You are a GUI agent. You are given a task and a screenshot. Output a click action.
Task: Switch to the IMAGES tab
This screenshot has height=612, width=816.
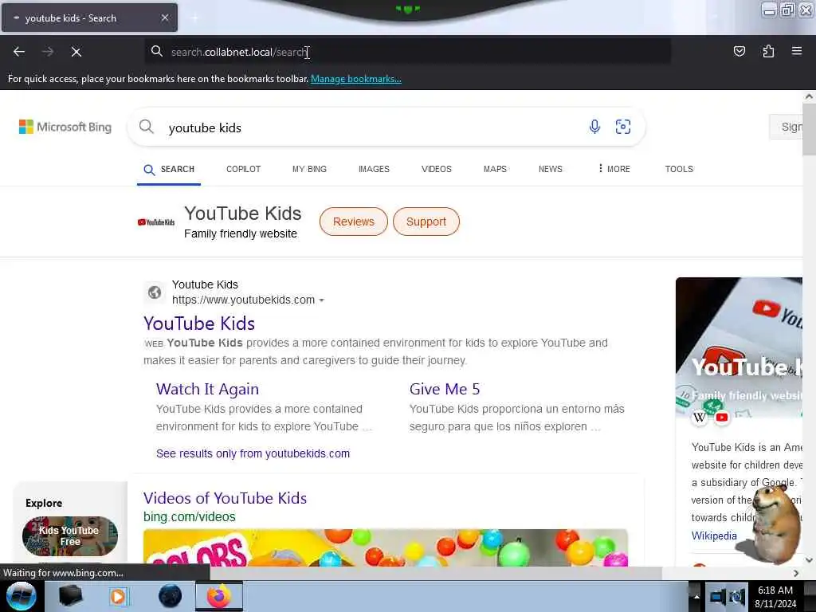(x=375, y=169)
